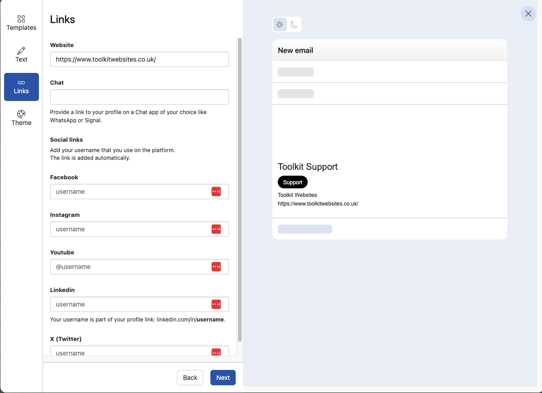The image size is (542, 393).
Task: Close the signature editor dialog
Action: coord(528,14)
